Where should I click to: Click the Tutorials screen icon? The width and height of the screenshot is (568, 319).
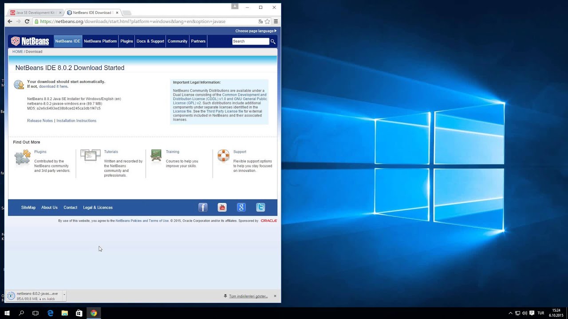point(90,156)
